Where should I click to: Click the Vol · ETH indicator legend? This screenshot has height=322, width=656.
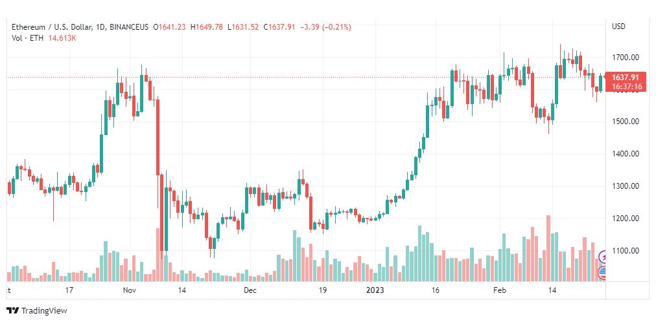click(27, 38)
